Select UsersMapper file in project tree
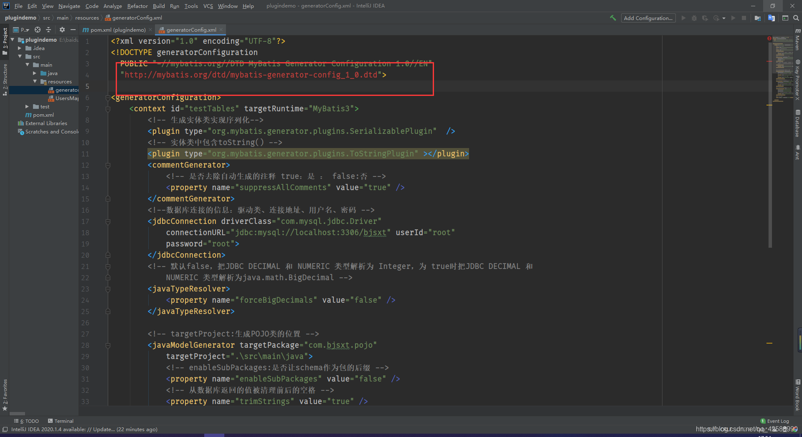Screen dimensions: 802x437 pyautogui.click(x=63, y=98)
